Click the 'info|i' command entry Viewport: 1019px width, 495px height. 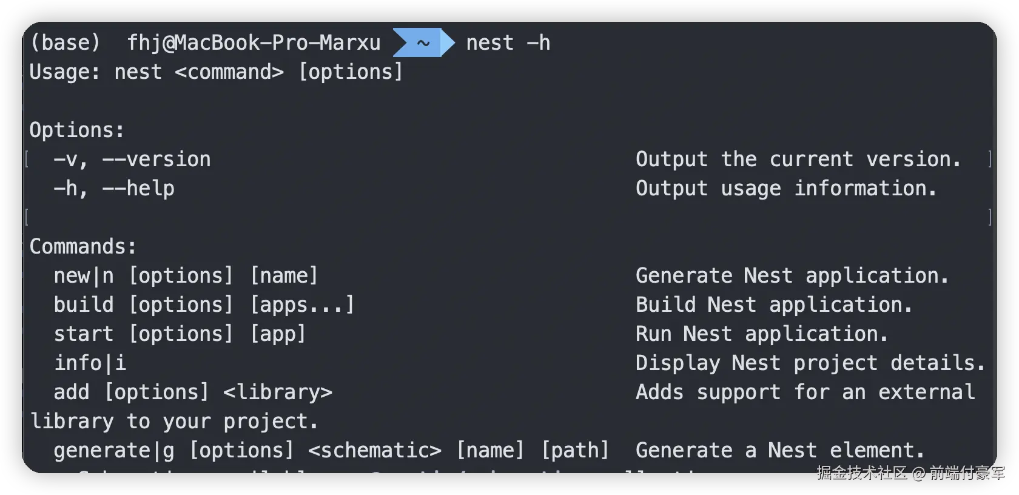pyautogui.click(x=90, y=363)
